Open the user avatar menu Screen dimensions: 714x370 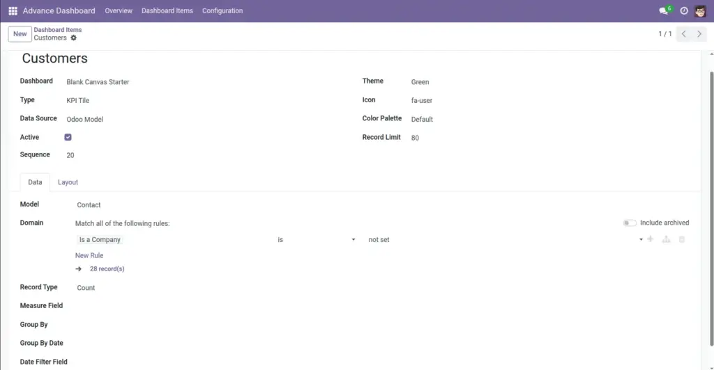pyautogui.click(x=700, y=10)
